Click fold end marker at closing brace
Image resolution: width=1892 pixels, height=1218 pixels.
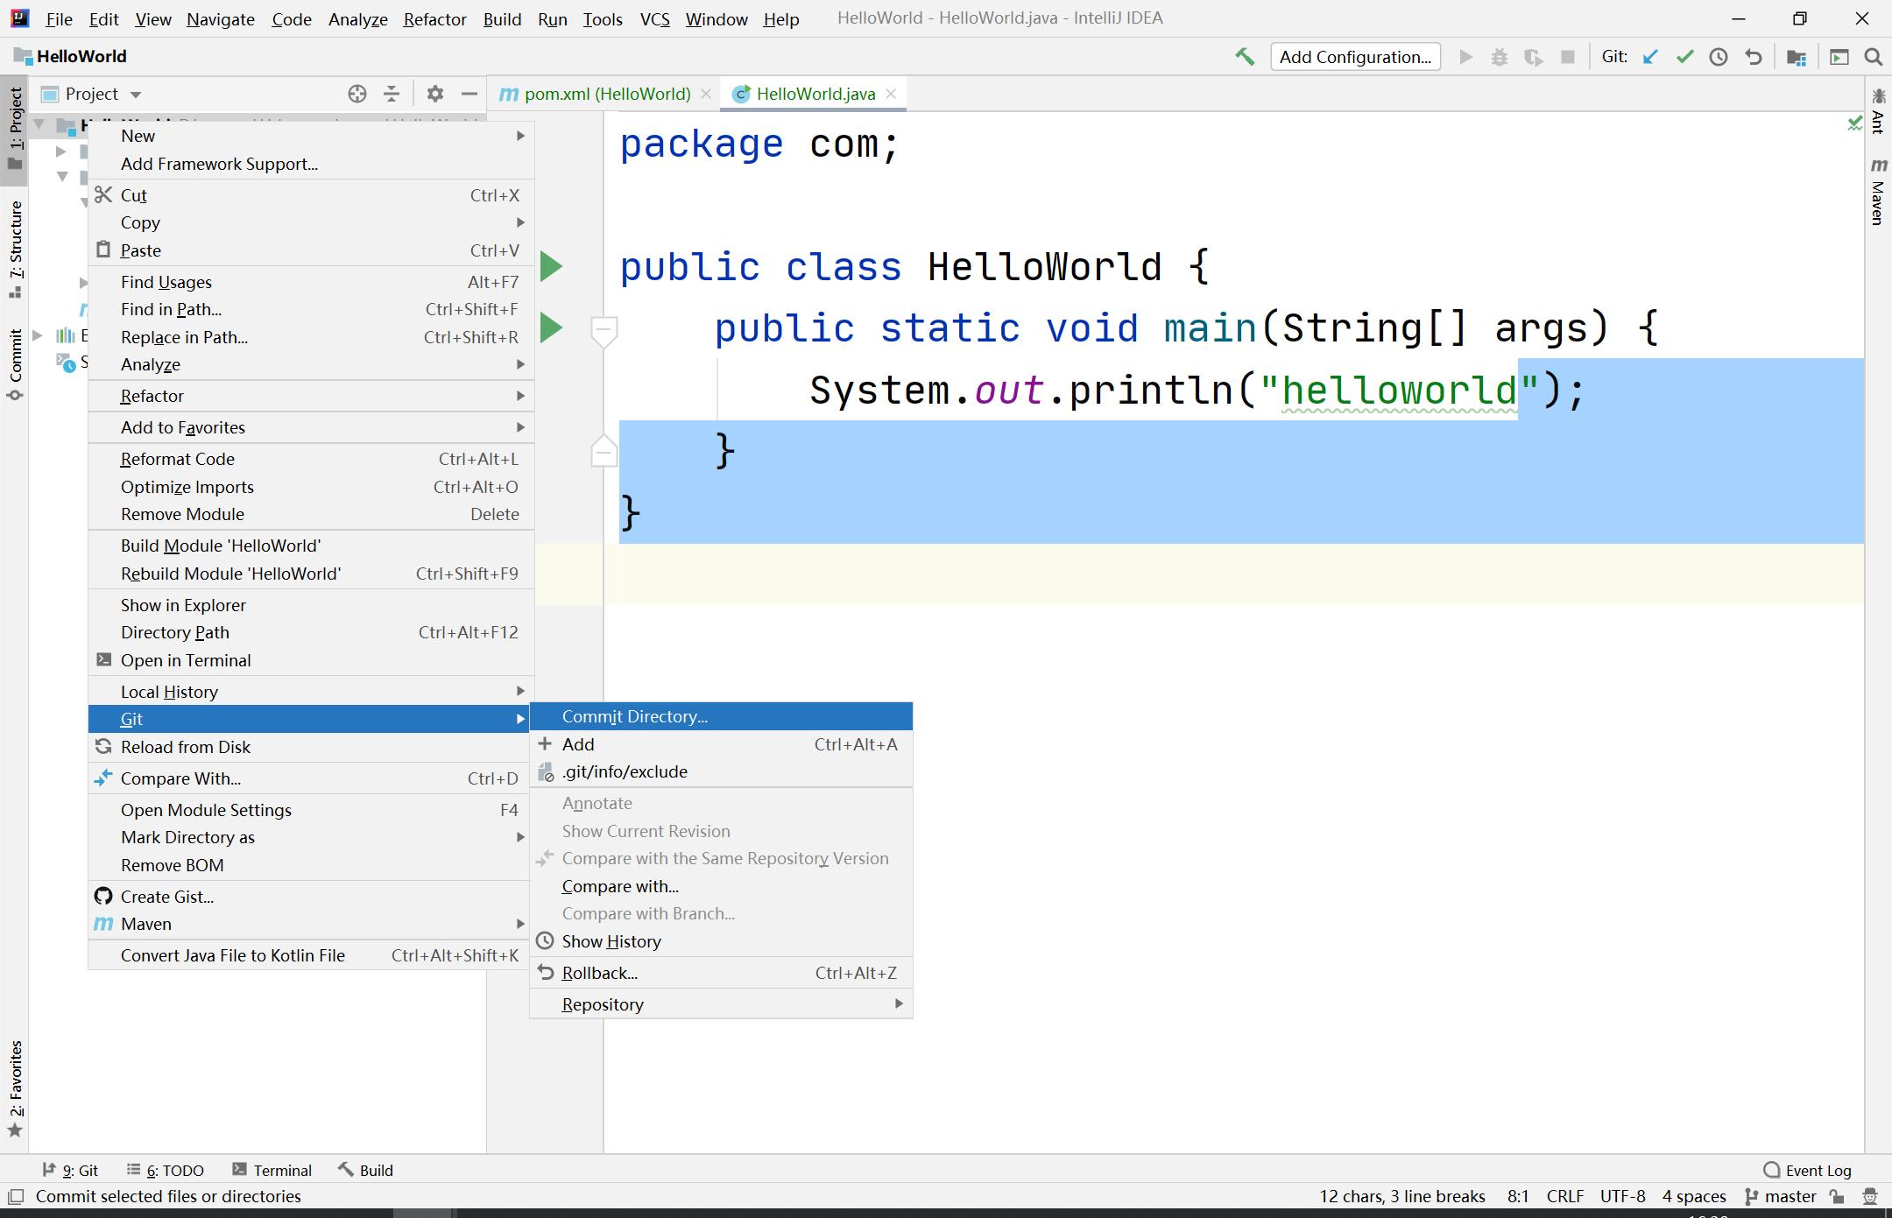tap(604, 450)
